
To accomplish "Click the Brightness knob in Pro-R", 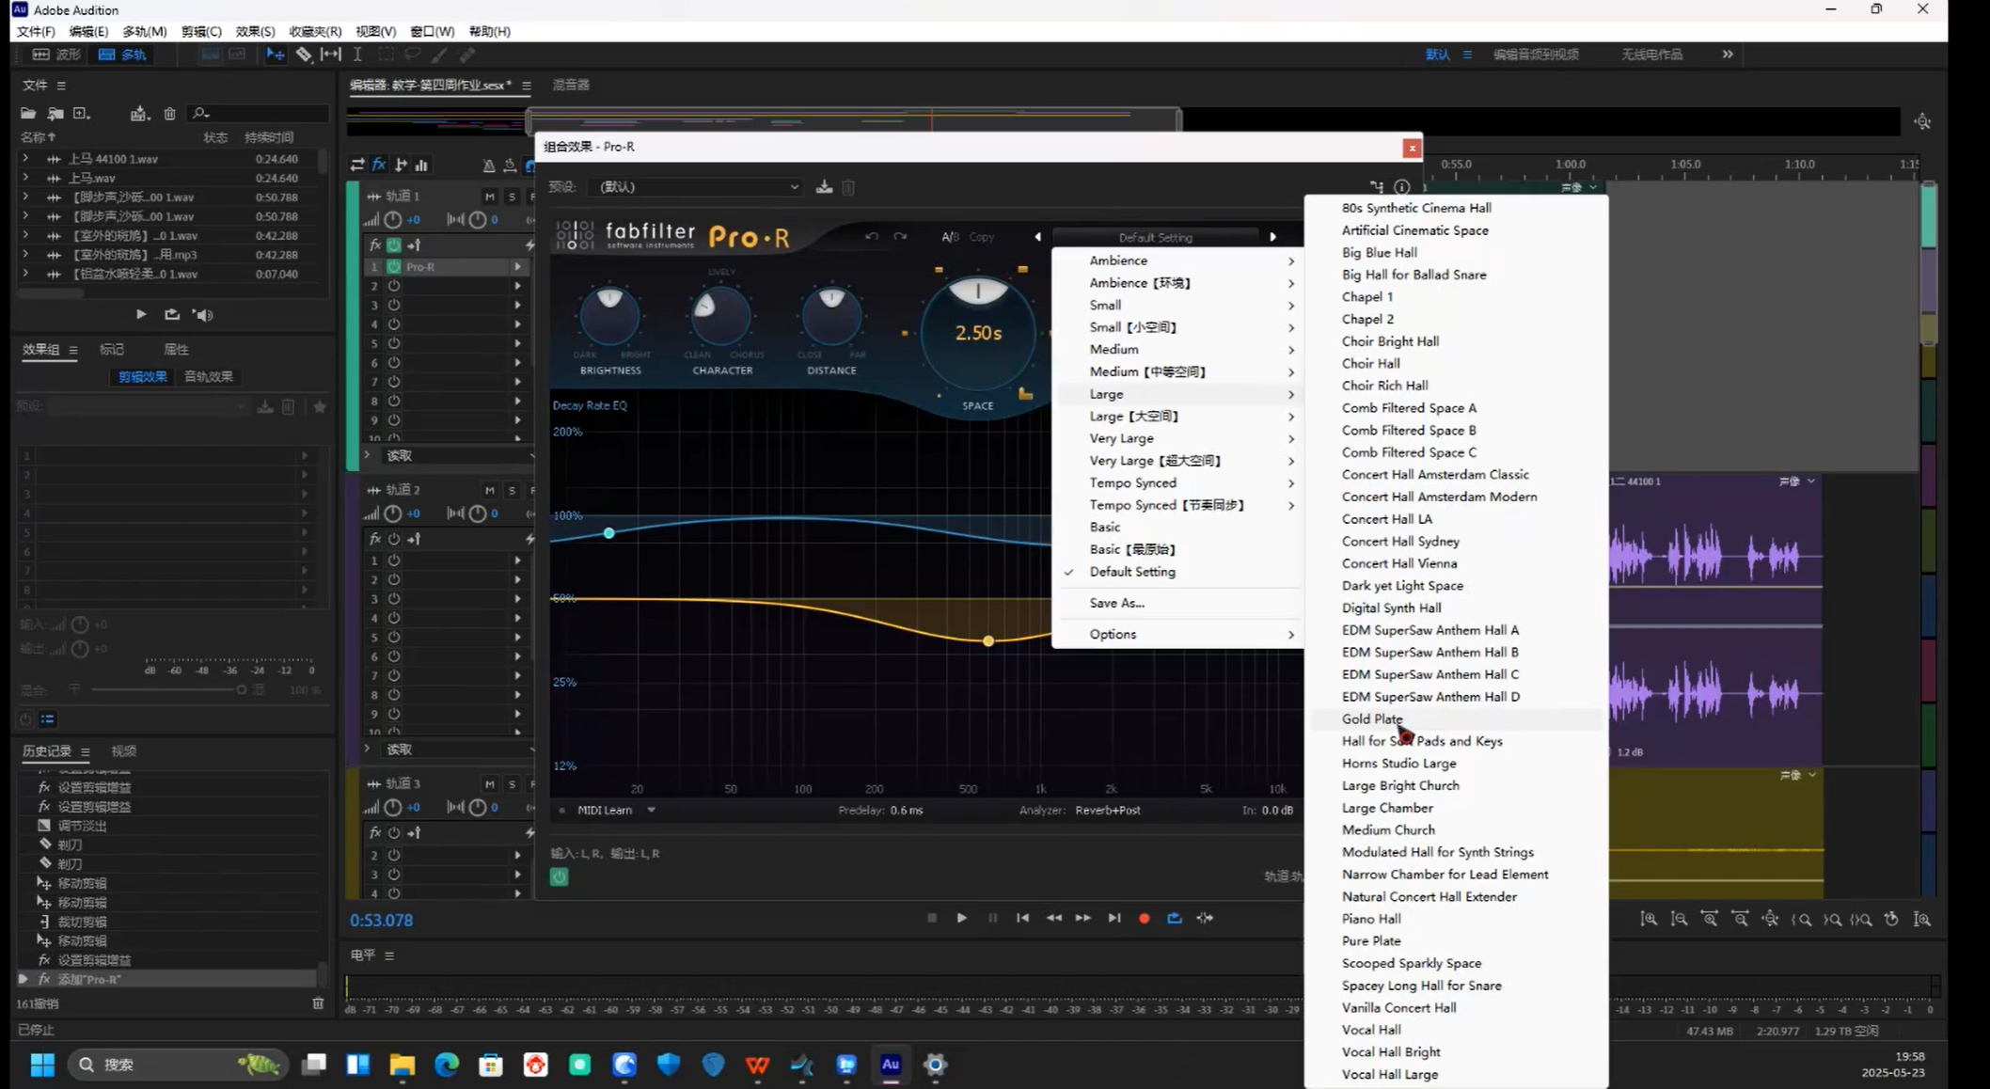I will [x=609, y=315].
